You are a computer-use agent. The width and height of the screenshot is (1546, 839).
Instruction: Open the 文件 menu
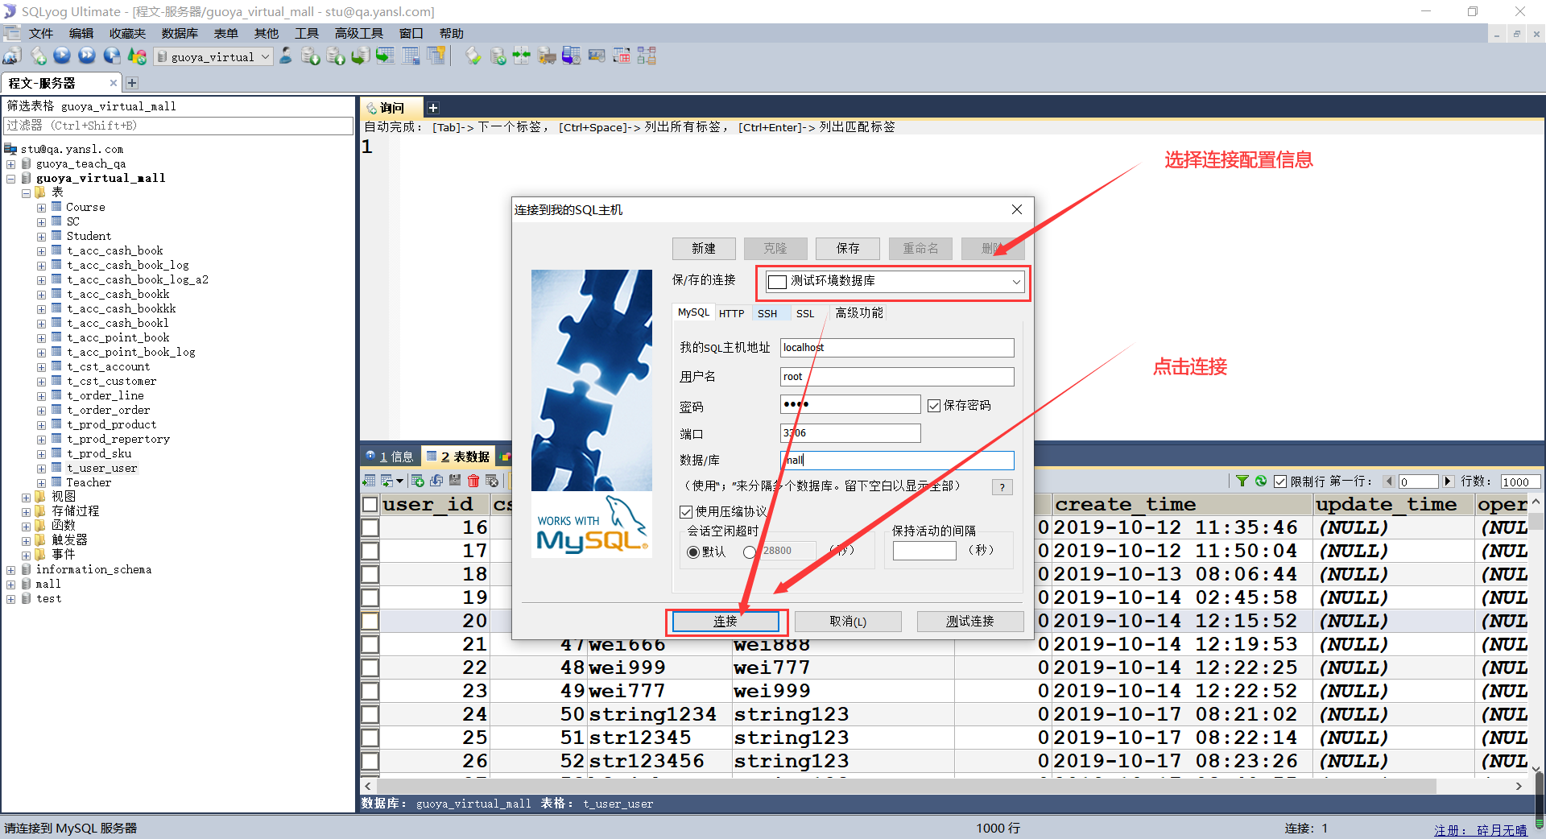point(40,33)
